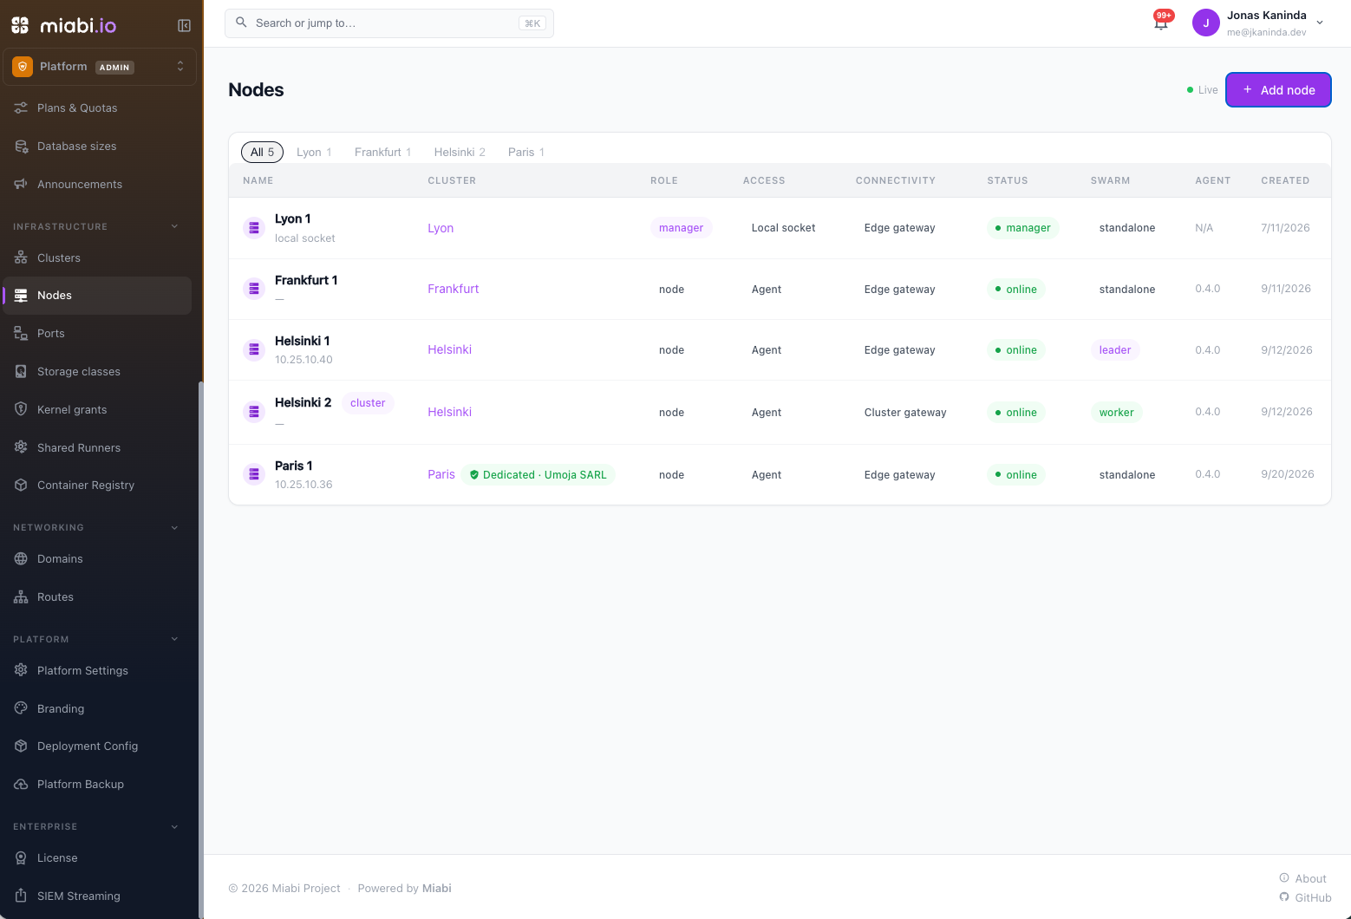Open the Platform workspace switcher
The height and width of the screenshot is (919, 1351).
coord(100,67)
